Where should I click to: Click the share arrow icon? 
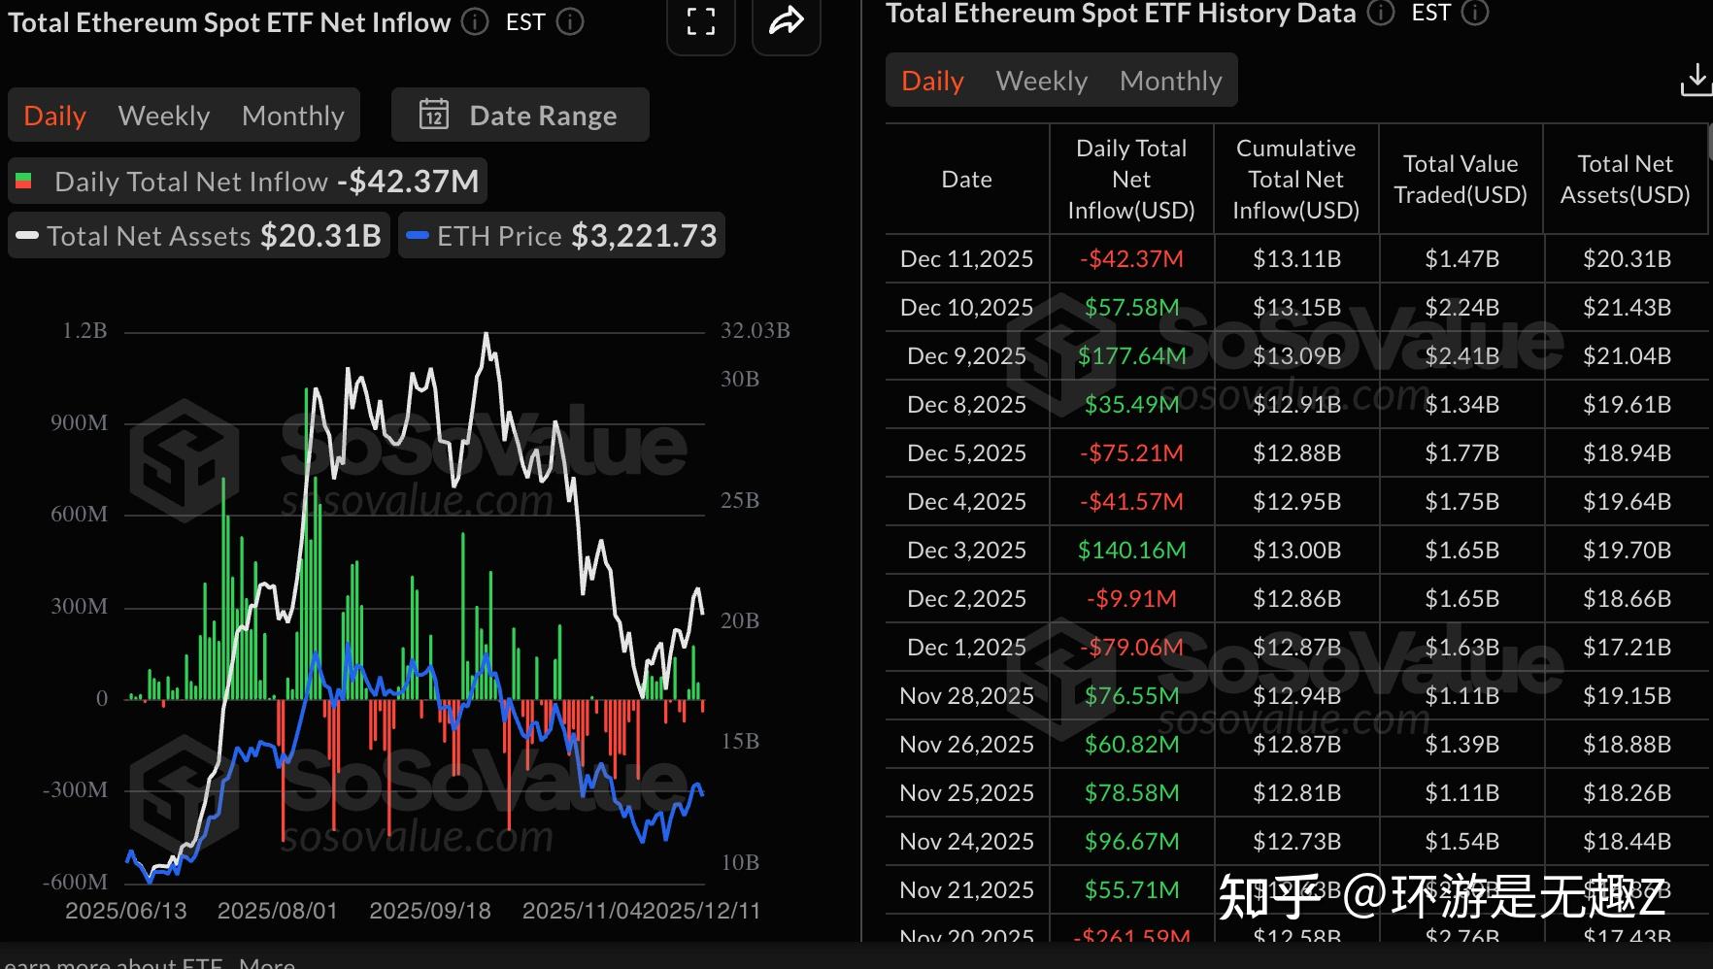pos(786,20)
